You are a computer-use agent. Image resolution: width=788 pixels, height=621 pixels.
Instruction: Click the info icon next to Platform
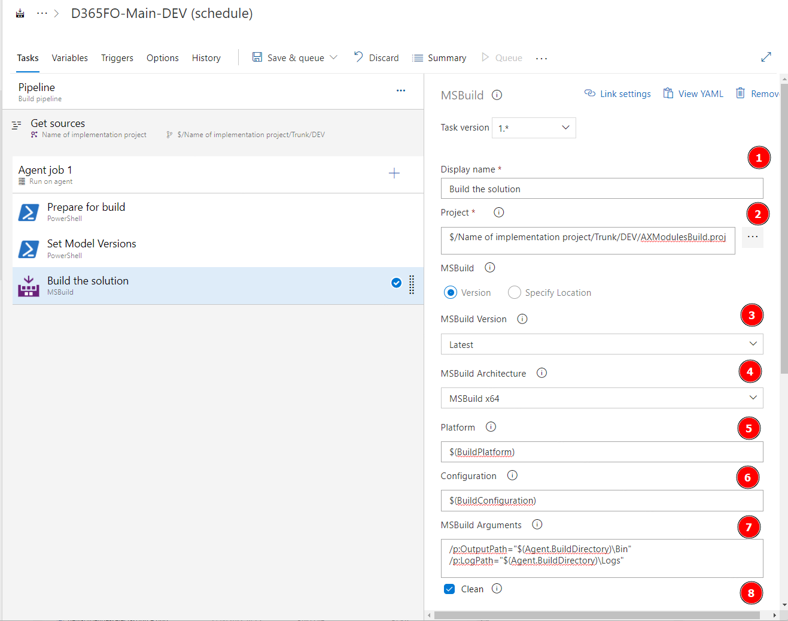click(x=491, y=427)
